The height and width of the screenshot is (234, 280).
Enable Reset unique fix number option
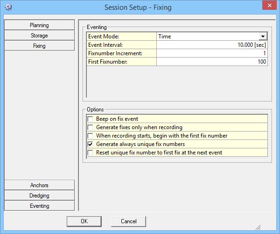click(x=91, y=153)
